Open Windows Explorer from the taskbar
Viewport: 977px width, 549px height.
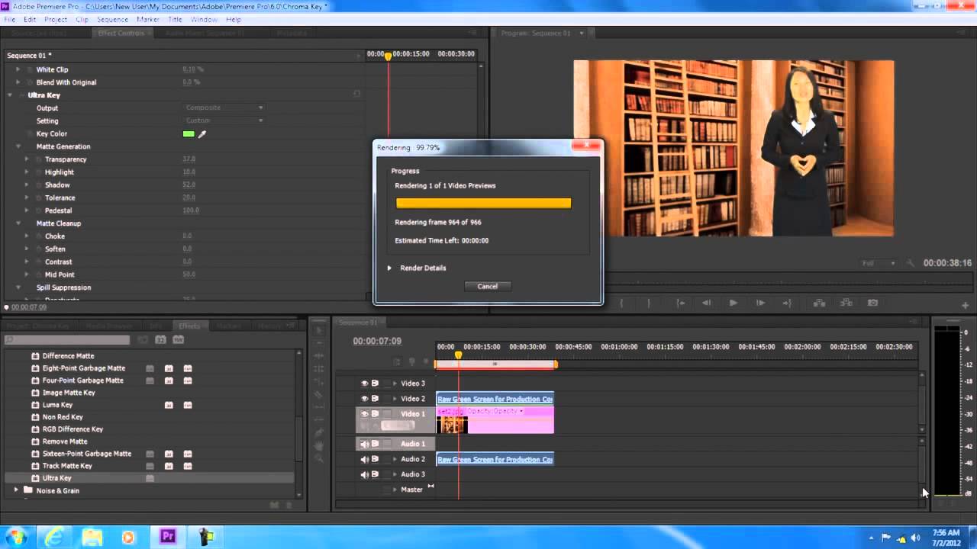pyautogui.click(x=92, y=537)
